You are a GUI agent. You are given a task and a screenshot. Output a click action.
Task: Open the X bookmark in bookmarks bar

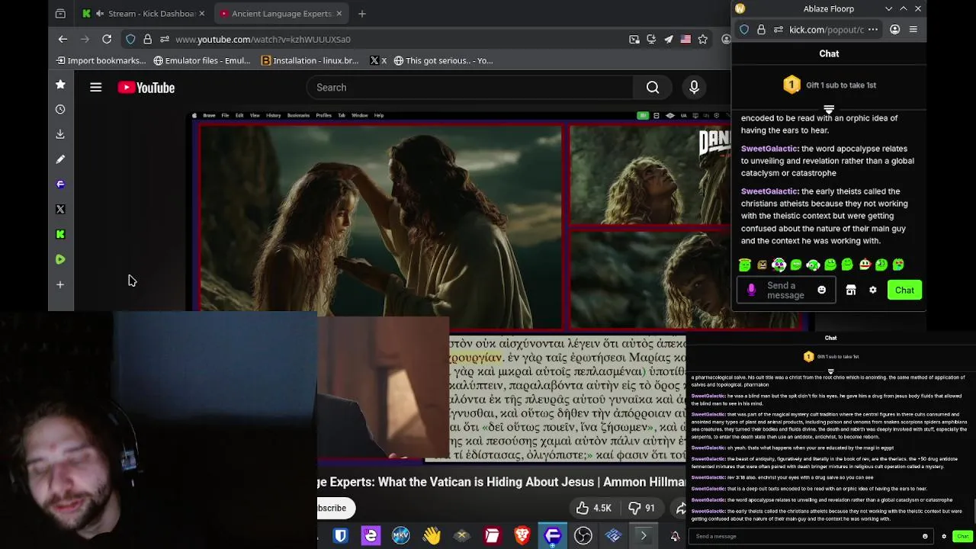coord(378,60)
